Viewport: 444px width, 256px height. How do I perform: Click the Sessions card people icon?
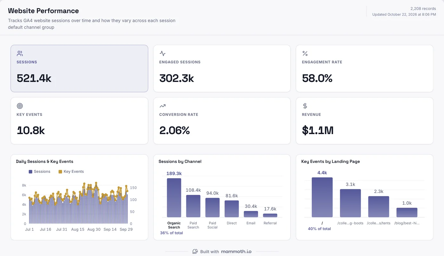coord(20,53)
